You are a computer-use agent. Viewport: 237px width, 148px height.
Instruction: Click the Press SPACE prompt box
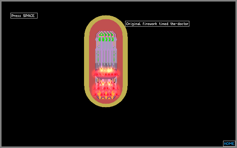coord(24,16)
